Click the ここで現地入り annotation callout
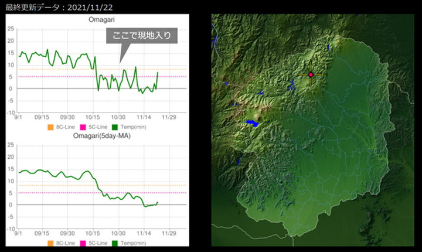Viewport: 422px width, 252px height. (142, 36)
